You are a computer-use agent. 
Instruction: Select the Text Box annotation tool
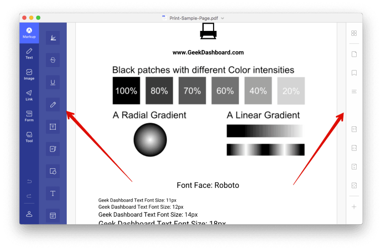53,127
